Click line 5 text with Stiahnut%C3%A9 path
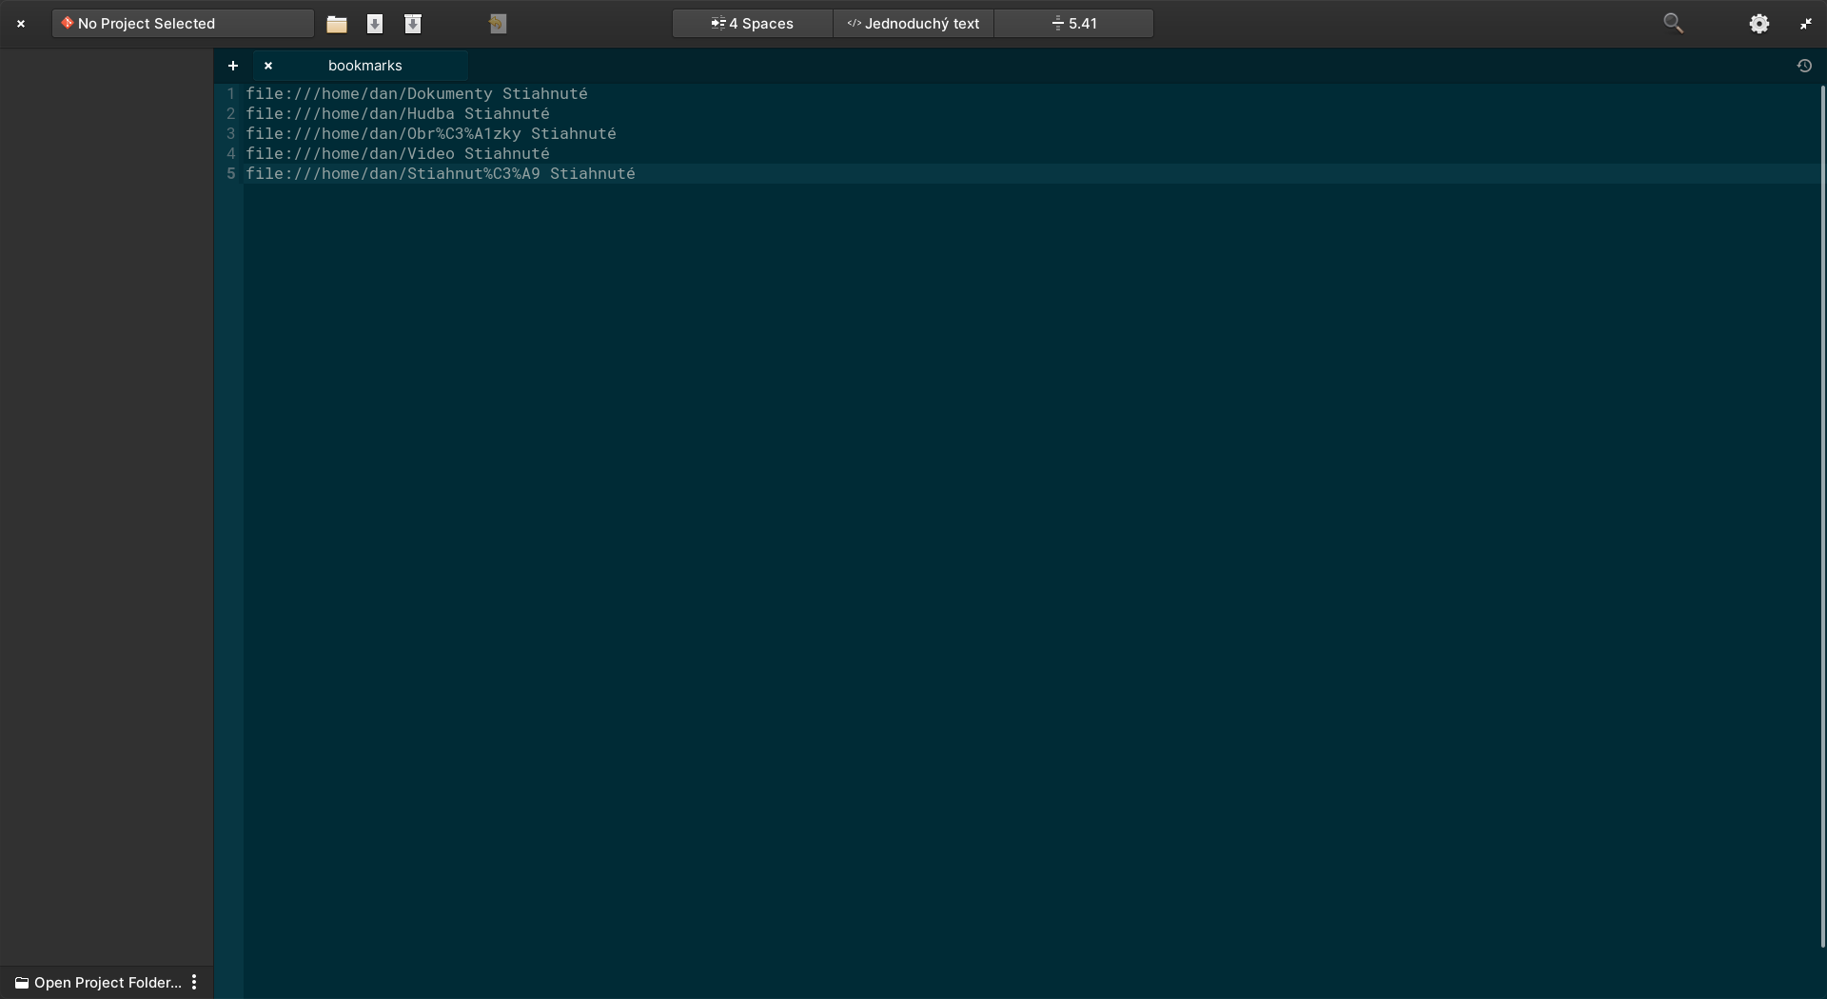This screenshot has width=1827, height=999. pos(441,173)
